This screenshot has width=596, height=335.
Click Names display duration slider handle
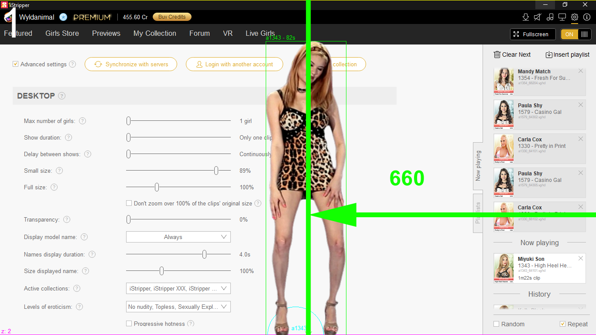[x=204, y=254]
